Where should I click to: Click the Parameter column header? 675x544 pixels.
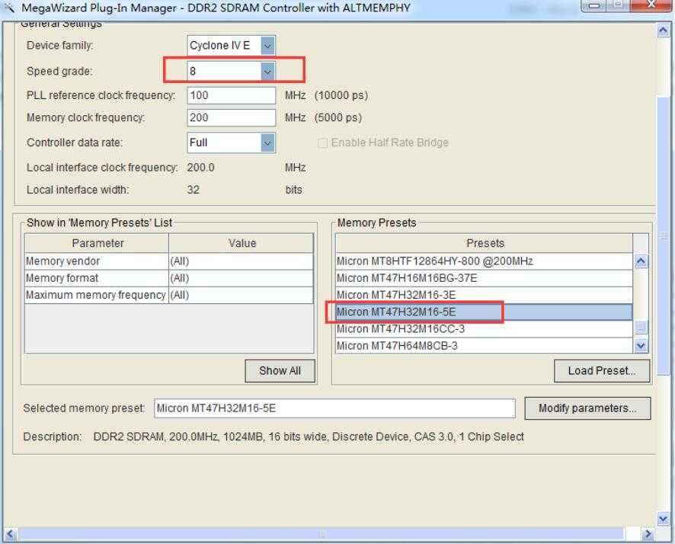(97, 243)
